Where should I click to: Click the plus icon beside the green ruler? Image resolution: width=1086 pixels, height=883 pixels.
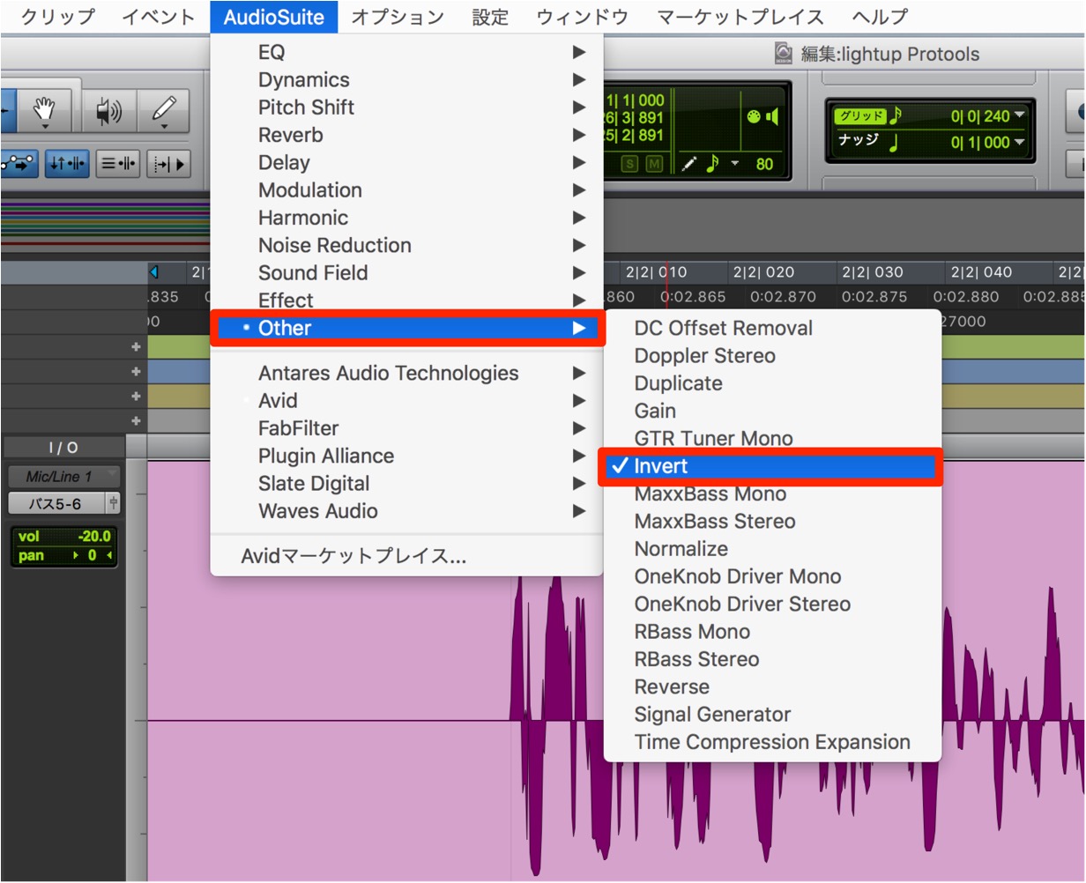[136, 347]
